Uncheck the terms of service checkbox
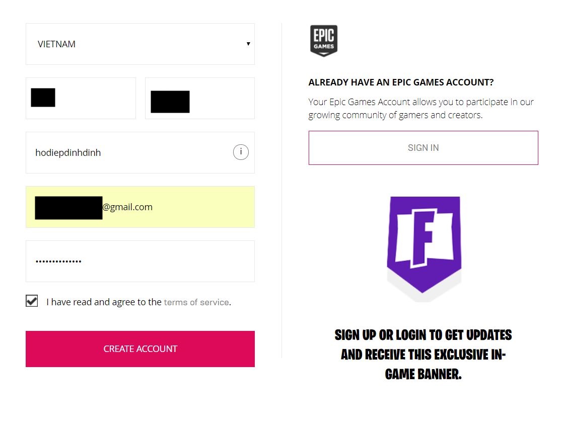This screenshot has width=564, height=438. click(x=32, y=301)
